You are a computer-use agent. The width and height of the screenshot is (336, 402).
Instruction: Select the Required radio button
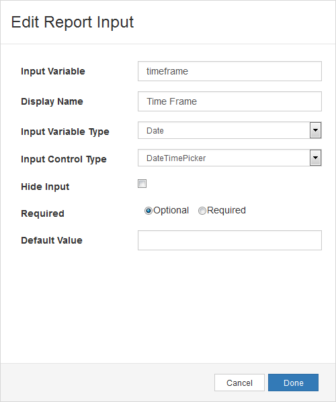coord(202,211)
